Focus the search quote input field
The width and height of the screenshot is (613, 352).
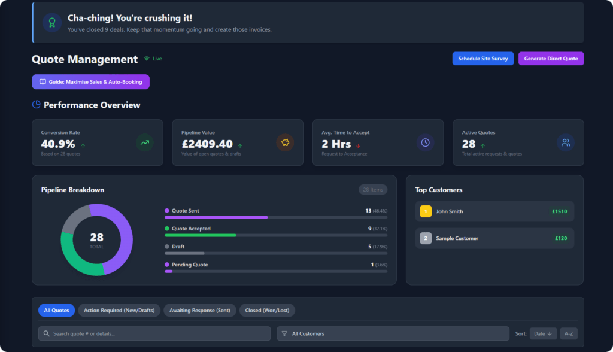[159, 333]
